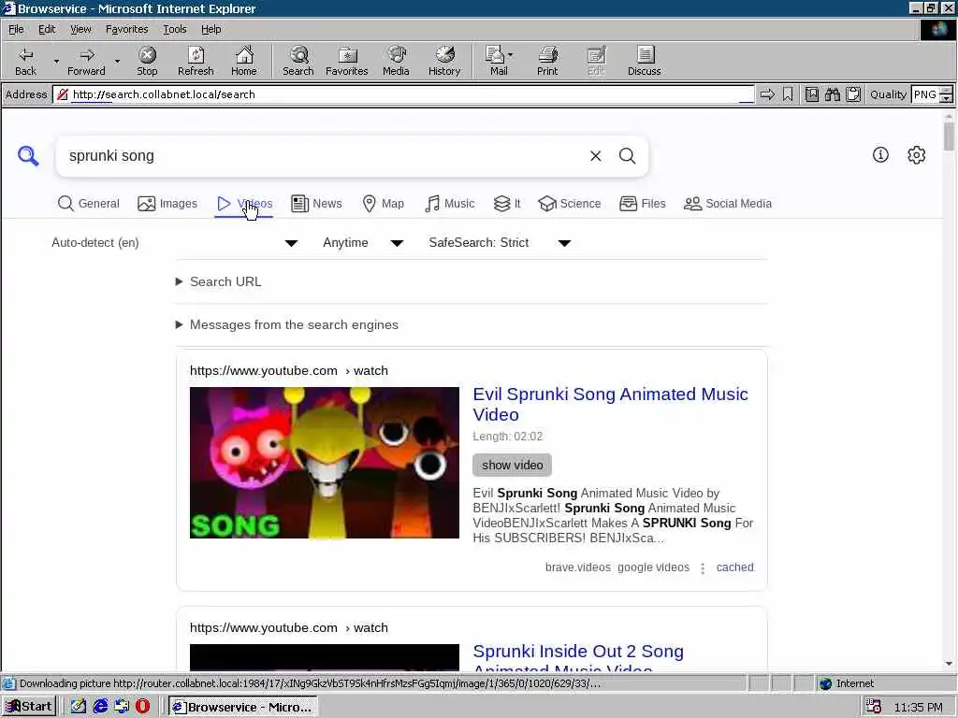
Task: Open Sprunki Inside Out 2 Song link
Action: (578, 659)
